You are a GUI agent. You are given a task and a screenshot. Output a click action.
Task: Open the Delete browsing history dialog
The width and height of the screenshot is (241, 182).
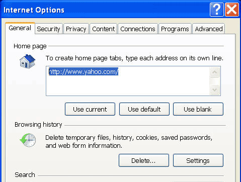(144, 160)
